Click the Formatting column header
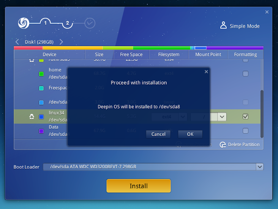The image size is (278, 209). click(x=245, y=54)
